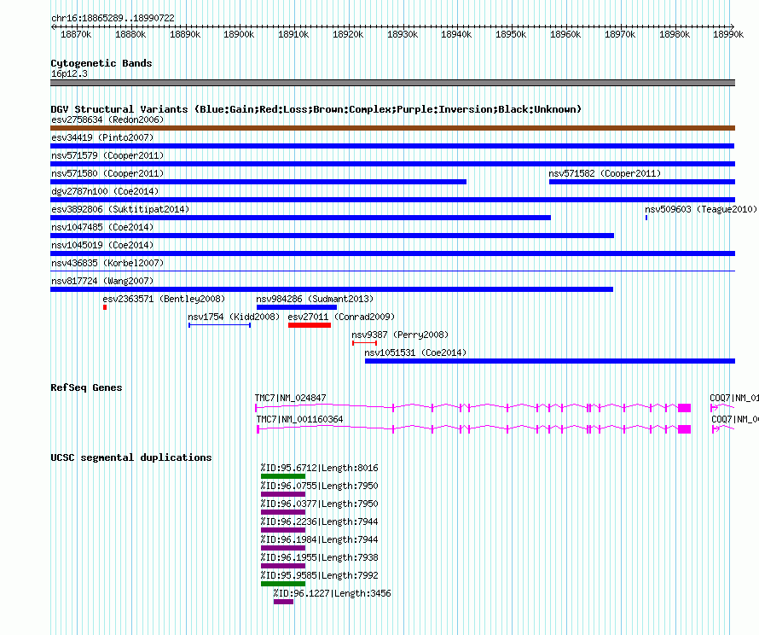Viewport: 759px width, 635px height.
Task: Select the nsv984286 (Sudmant2013) blue bar
Action: click(297, 307)
